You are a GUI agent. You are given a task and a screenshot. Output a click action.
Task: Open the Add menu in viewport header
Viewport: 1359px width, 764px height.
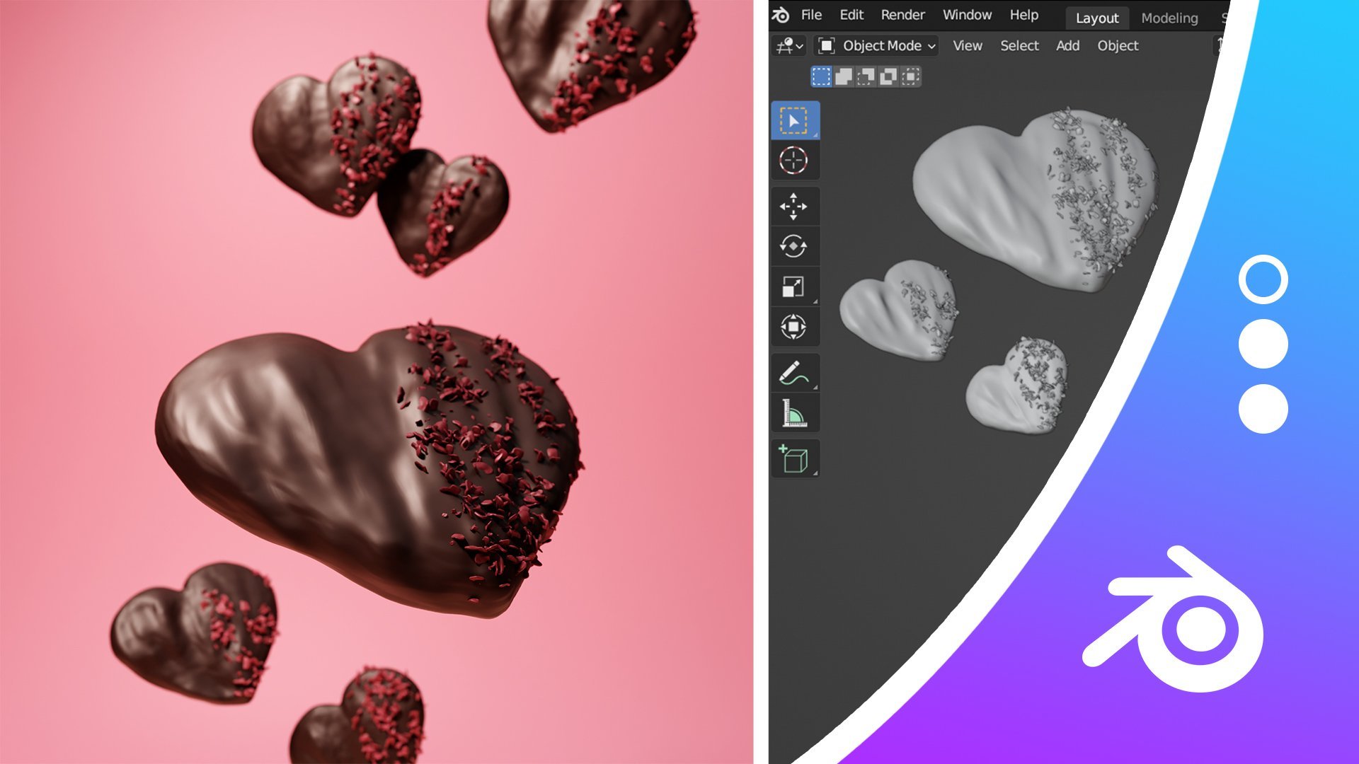(x=1067, y=46)
